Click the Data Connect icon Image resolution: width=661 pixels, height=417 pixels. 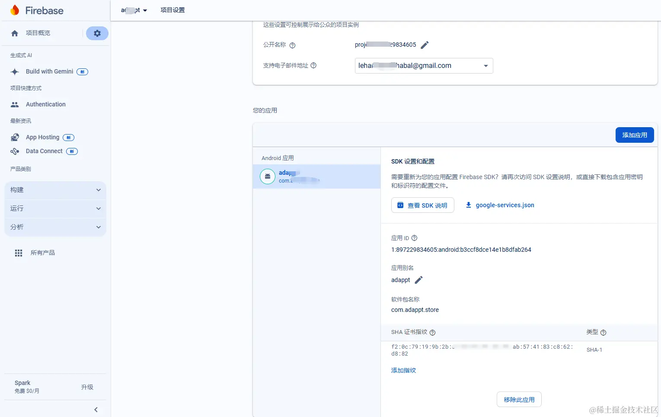click(x=15, y=151)
